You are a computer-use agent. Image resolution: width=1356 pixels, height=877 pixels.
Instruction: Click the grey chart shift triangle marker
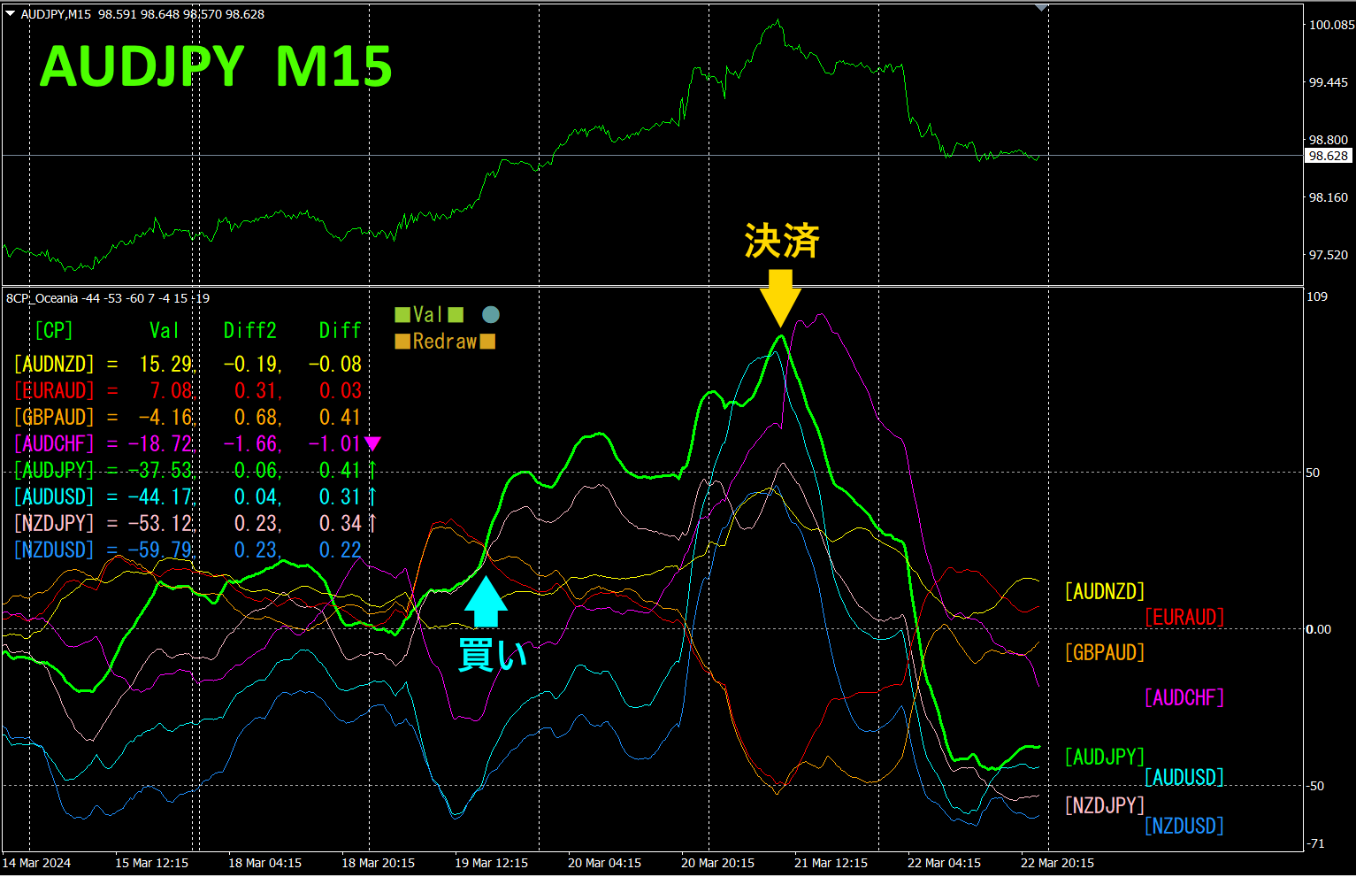(x=1042, y=7)
